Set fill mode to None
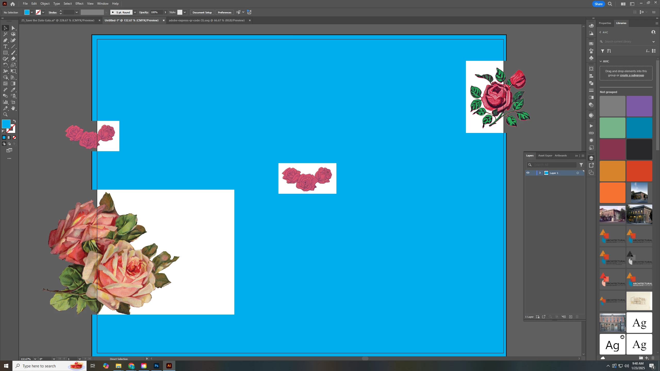This screenshot has width=660, height=371. [x=14, y=138]
